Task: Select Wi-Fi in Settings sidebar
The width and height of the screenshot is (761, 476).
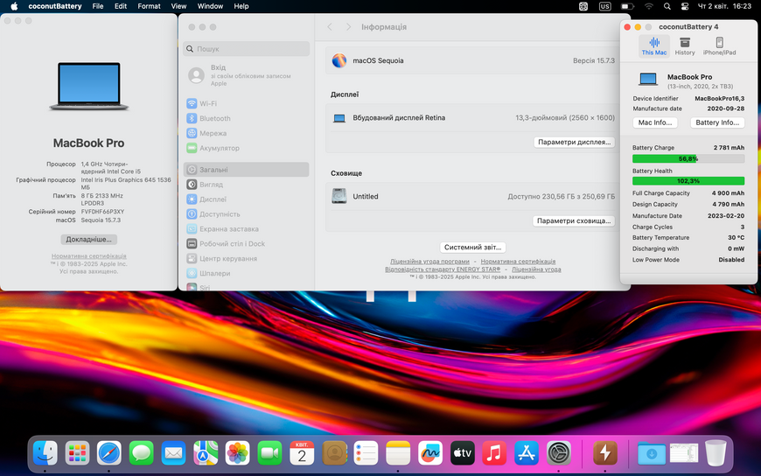Action: 247,103
